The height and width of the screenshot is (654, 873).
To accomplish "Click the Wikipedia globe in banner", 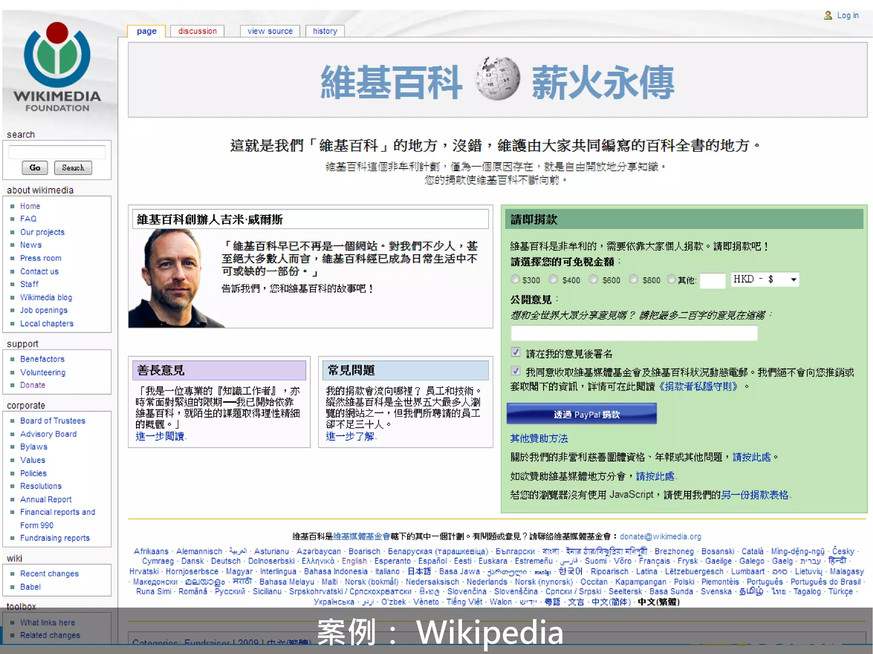I will (x=497, y=79).
